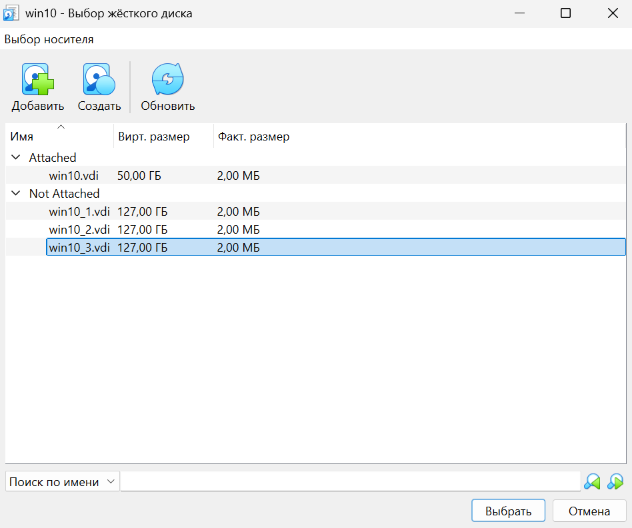Sort by the Имя column header
Image resolution: width=632 pixels, height=528 pixels.
[59, 136]
